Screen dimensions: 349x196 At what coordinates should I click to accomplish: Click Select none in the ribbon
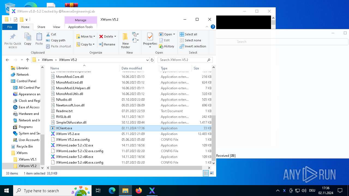pyautogui.click(x=190, y=40)
